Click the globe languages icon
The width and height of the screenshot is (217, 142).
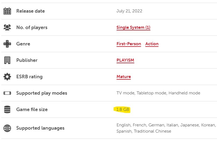tap(7, 128)
